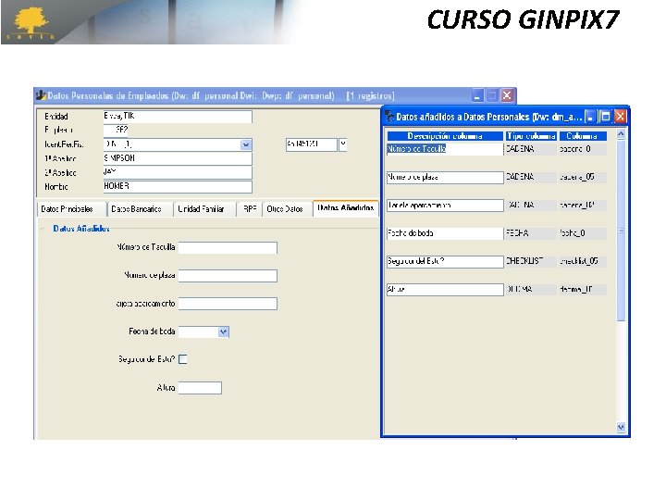Click the checklist_05 column cell
The height and width of the screenshot is (500, 666).
[x=583, y=261]
